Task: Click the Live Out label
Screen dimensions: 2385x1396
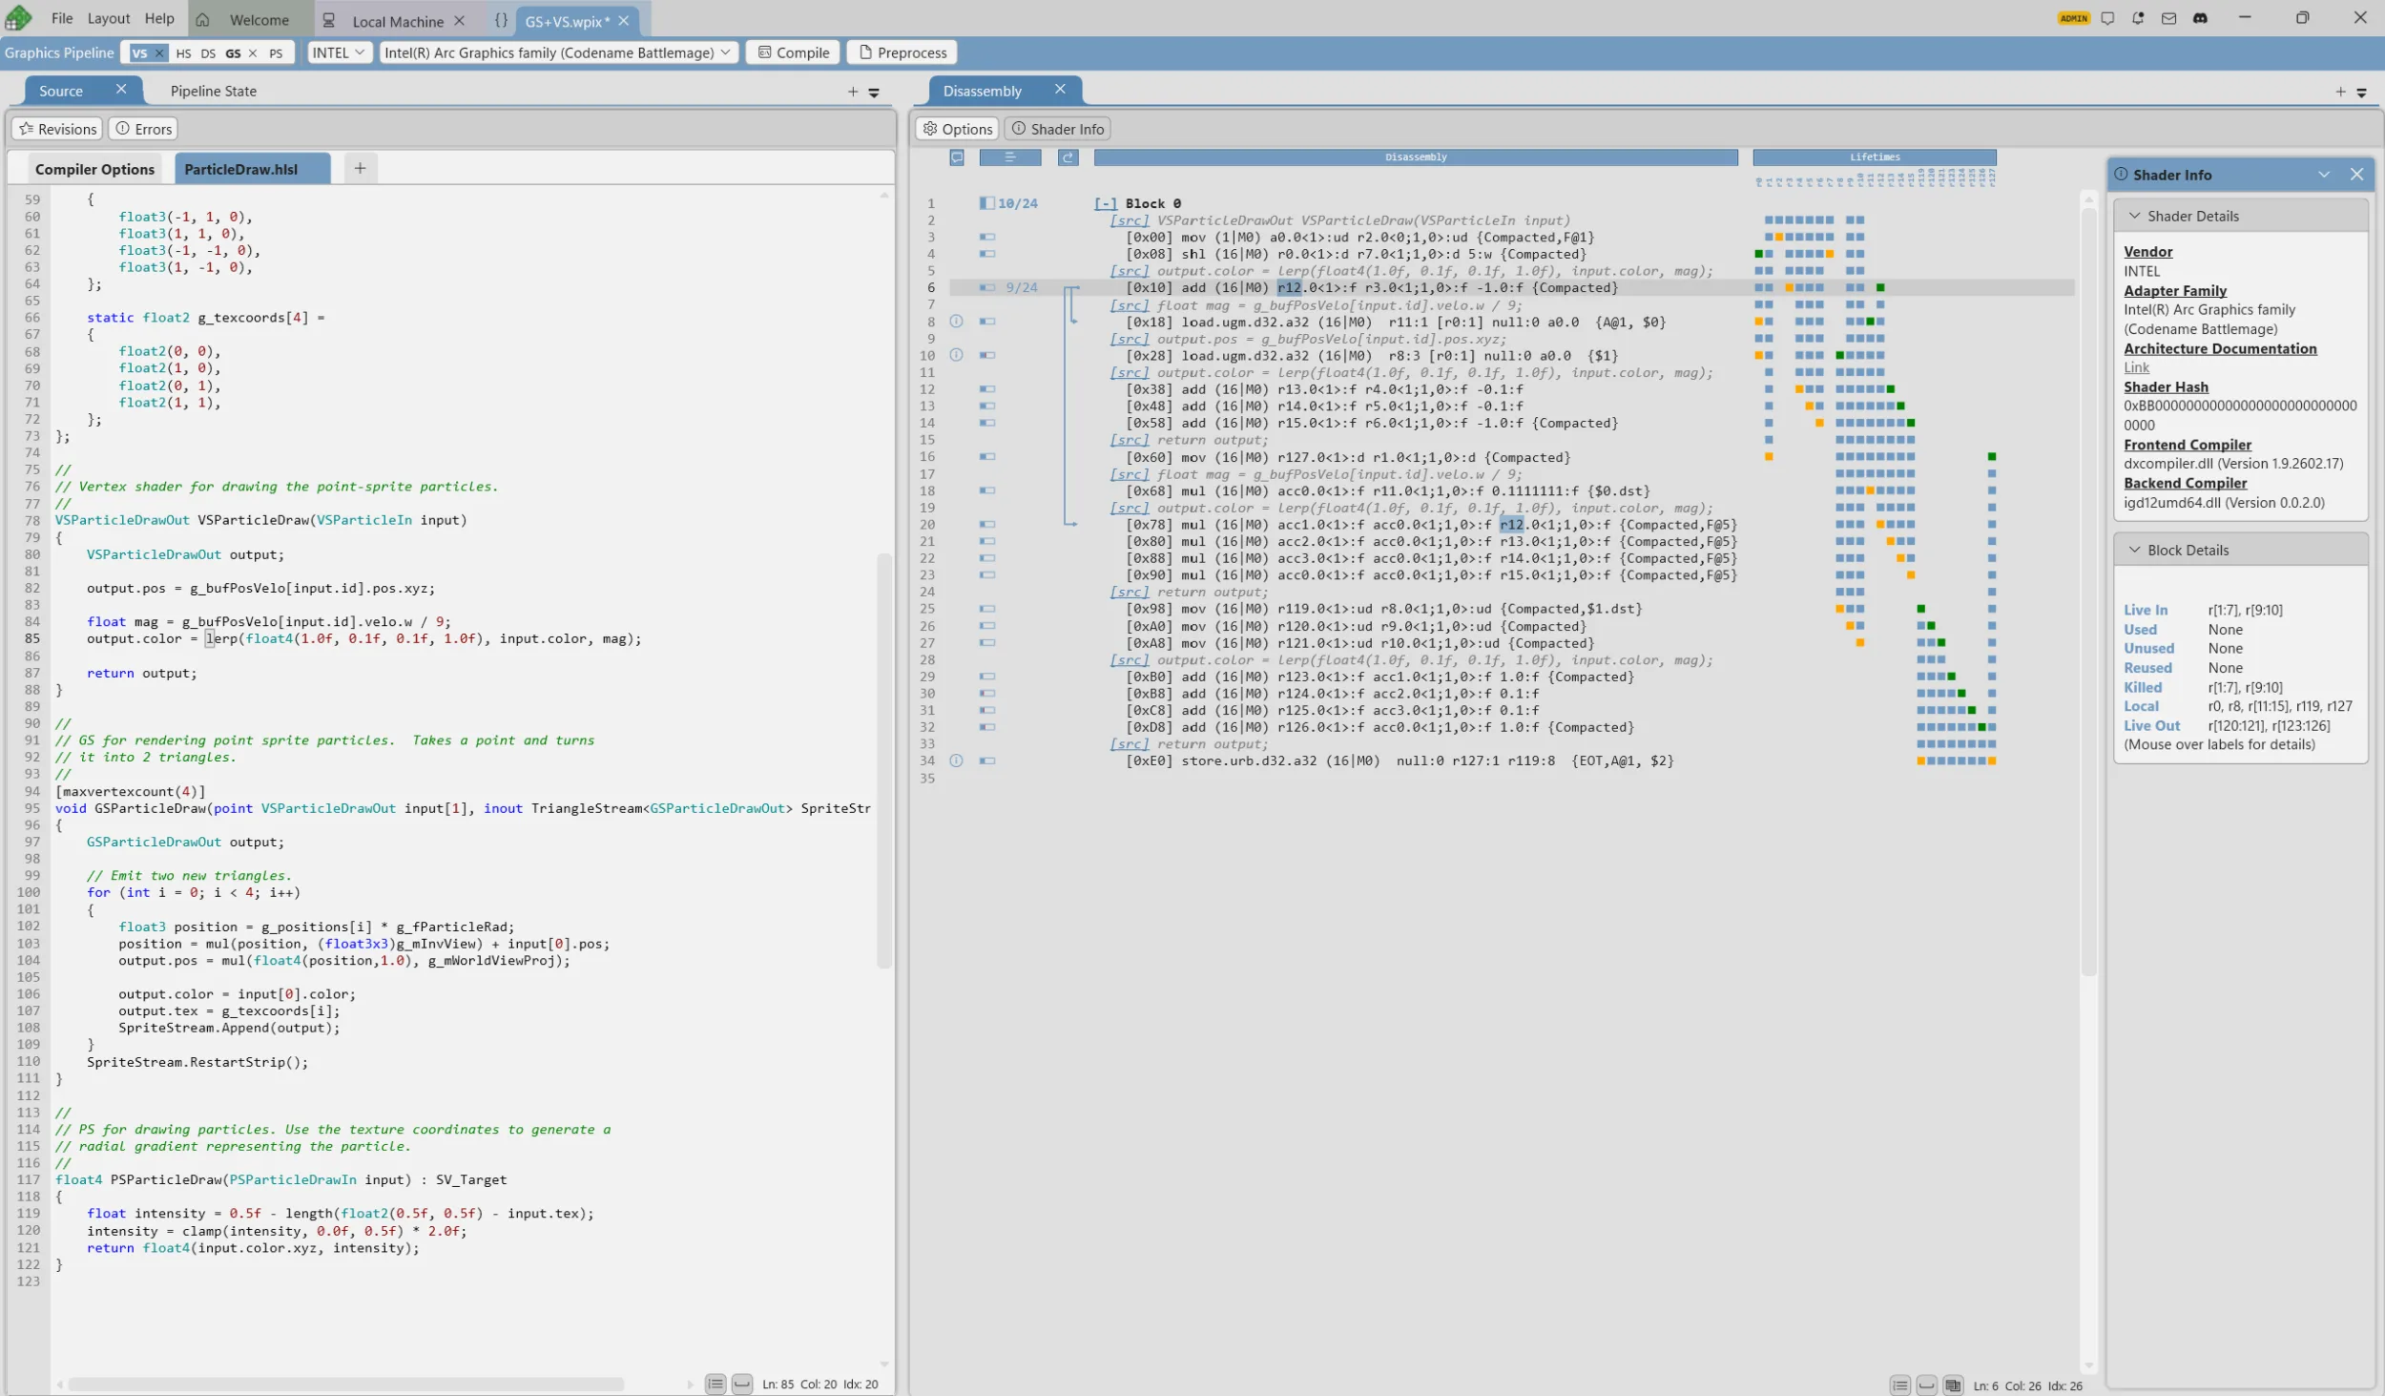Action: (x=2151, y=725)
